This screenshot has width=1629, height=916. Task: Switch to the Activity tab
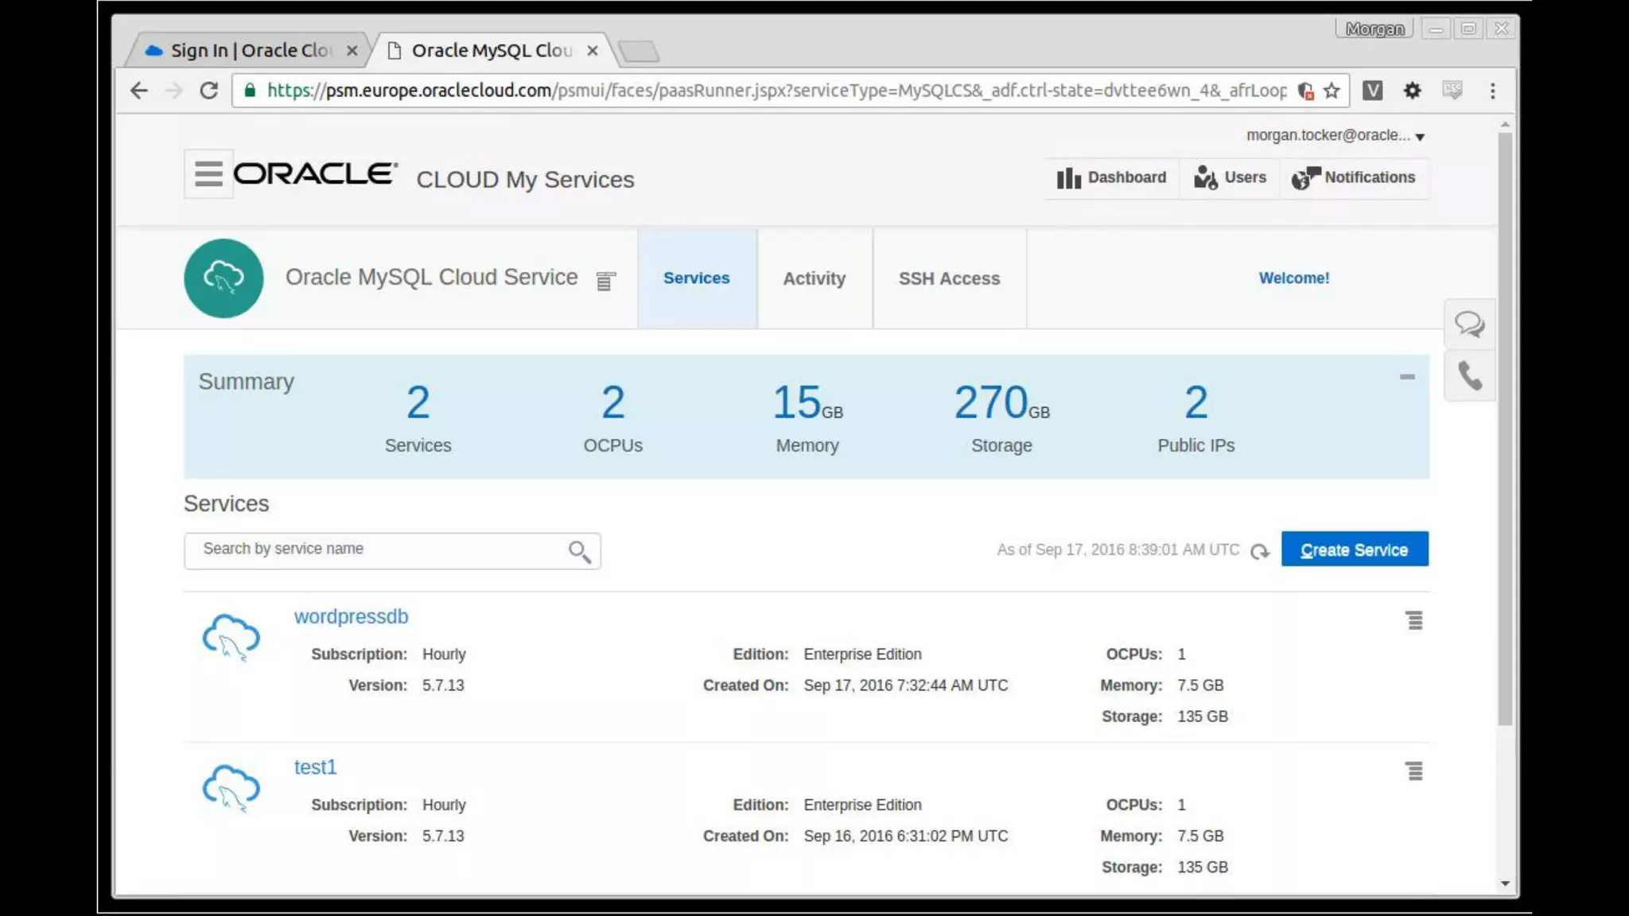(x=814, y=278)
